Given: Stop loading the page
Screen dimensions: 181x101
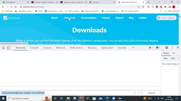Looking at the screenshot, I should (x=11, y=7).
